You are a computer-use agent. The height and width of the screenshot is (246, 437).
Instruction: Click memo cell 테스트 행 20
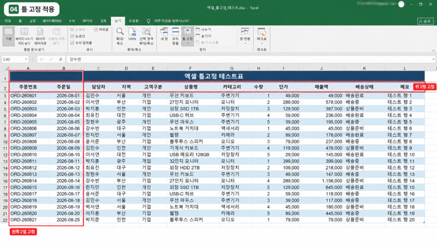(x=405, y=220)
